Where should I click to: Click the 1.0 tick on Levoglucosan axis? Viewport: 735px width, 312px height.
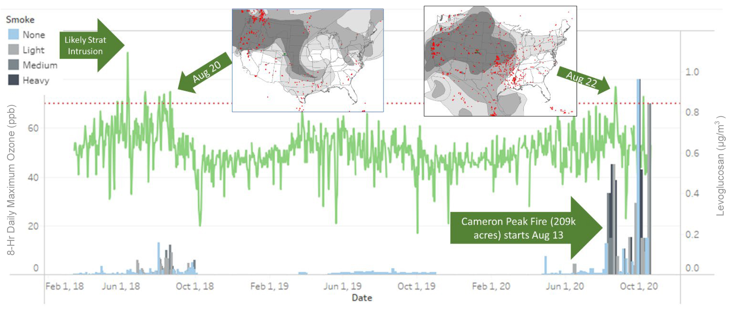tap(692, 72)
